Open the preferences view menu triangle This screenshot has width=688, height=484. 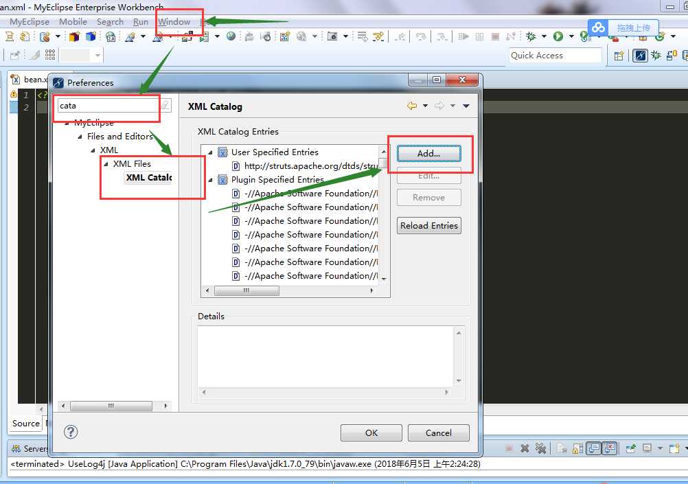pos(466,106)
